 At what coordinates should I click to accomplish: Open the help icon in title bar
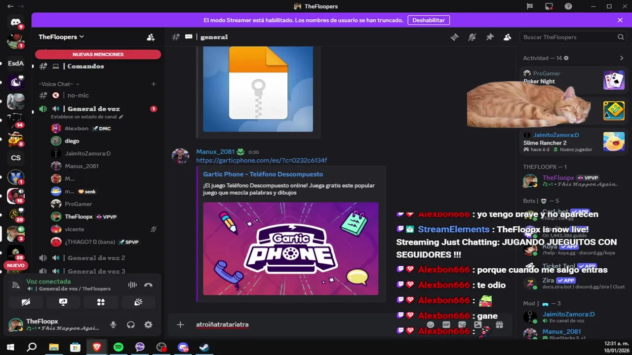click(x=568, y=6)
